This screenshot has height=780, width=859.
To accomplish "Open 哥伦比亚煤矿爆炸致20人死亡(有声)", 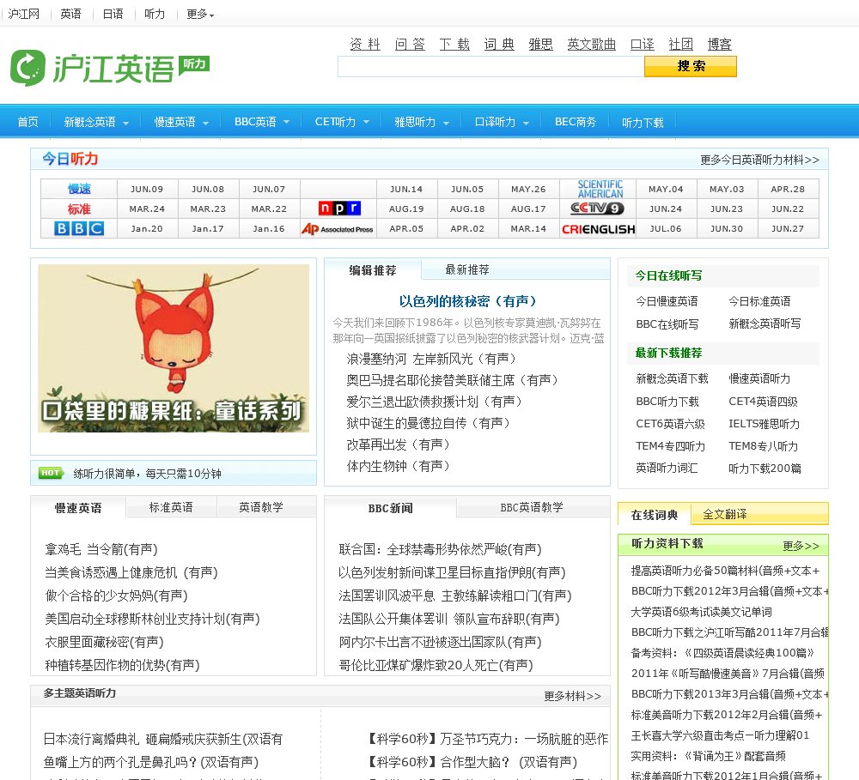I will 436,665.
